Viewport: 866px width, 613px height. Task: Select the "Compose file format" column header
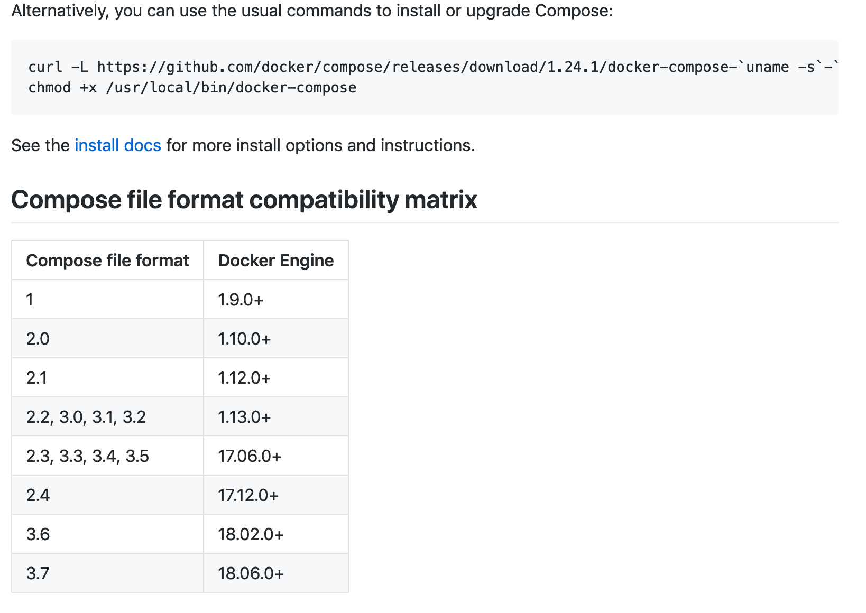tap(107, 261)
